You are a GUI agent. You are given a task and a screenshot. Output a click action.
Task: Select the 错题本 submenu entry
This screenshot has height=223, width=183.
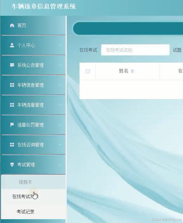[x=33, y=182]
